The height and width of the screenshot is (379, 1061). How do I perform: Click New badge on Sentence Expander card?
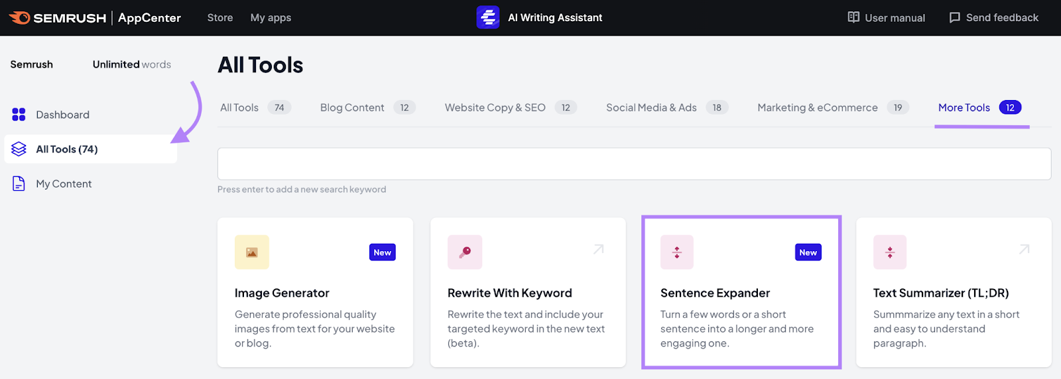tap(808, 252)
